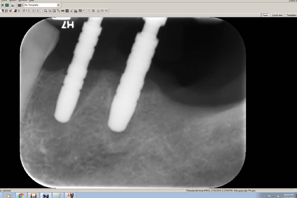Click the small magnifier percentage zoom icon
Image resolution: width=297 pixels, height=198 pixels.
coord(58,11)
